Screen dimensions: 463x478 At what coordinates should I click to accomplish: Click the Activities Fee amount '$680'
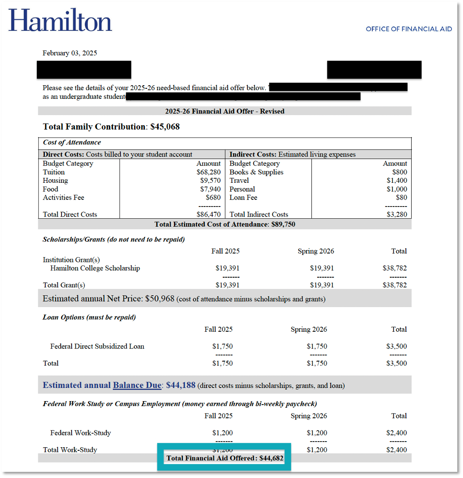(x=213, y=198)
